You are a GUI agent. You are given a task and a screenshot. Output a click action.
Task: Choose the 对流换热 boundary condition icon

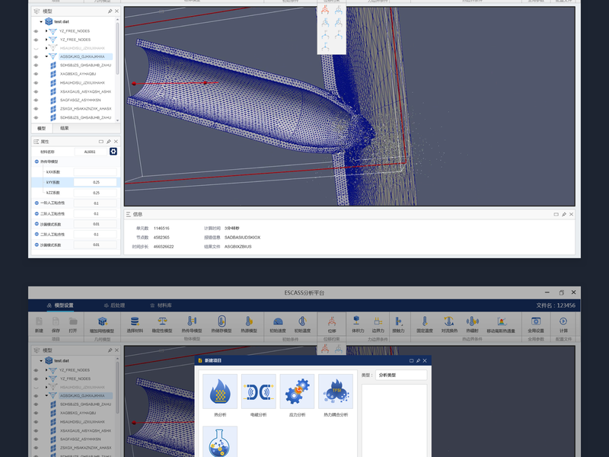click(448, 323)
